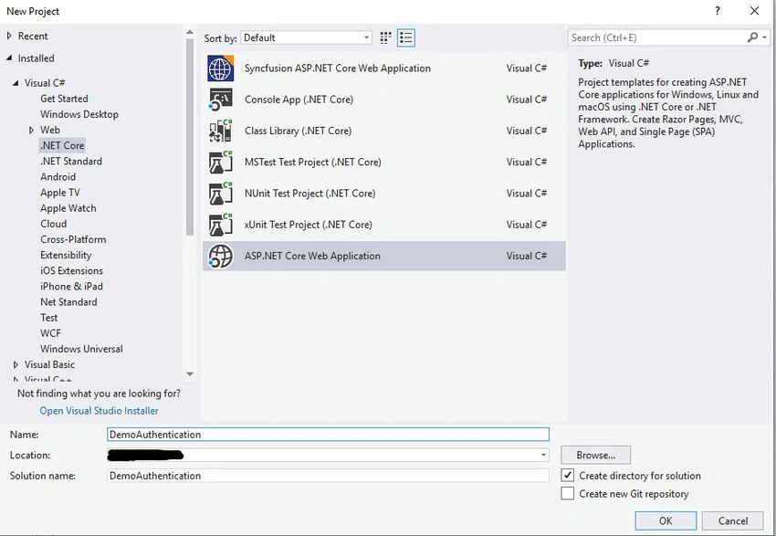Screen dimensions: 776x536
Task: Select Console App (.NET Core) template name
Action: point(299,100)
